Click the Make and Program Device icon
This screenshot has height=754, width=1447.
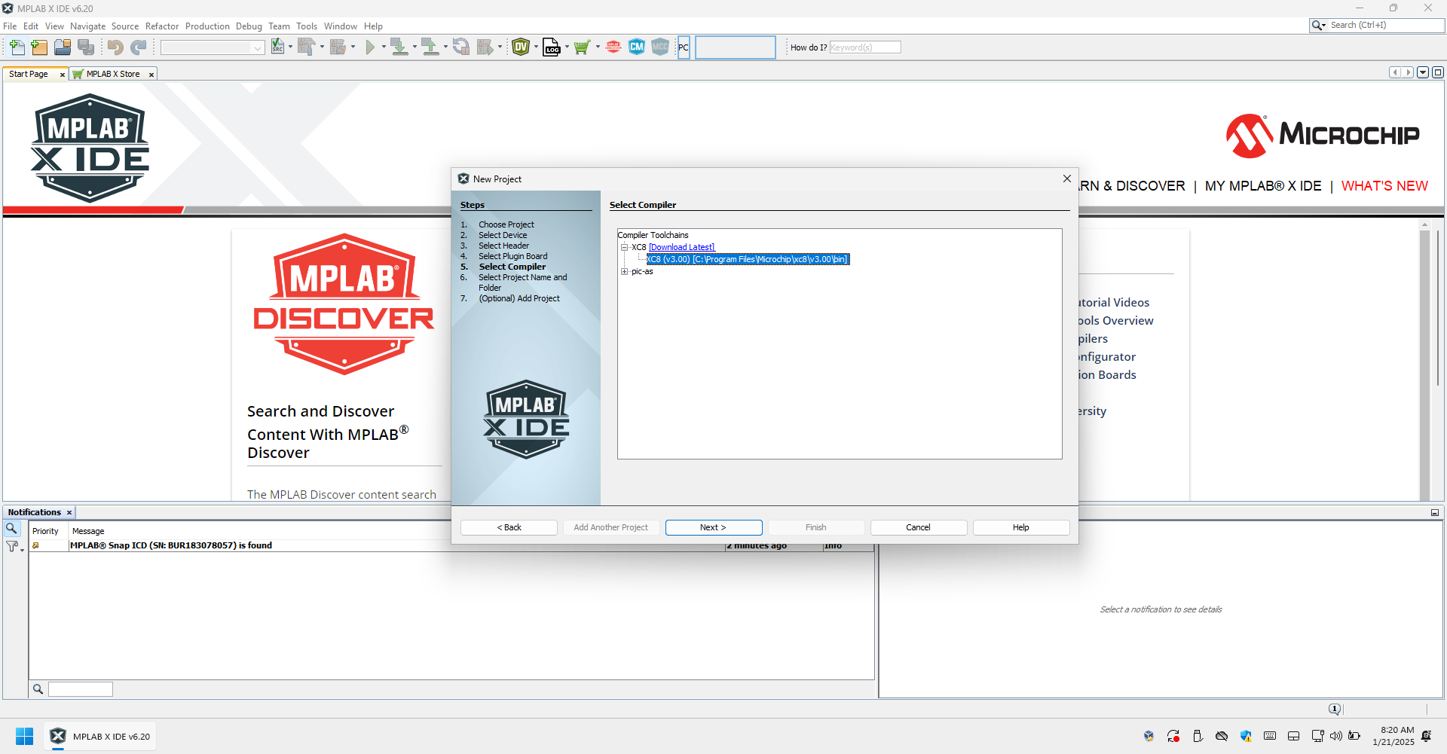coord(399,47)
